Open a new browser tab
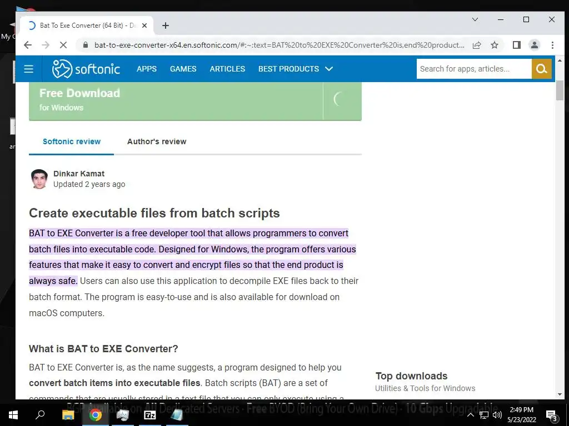The image size is (569, 426). point(166,26)
